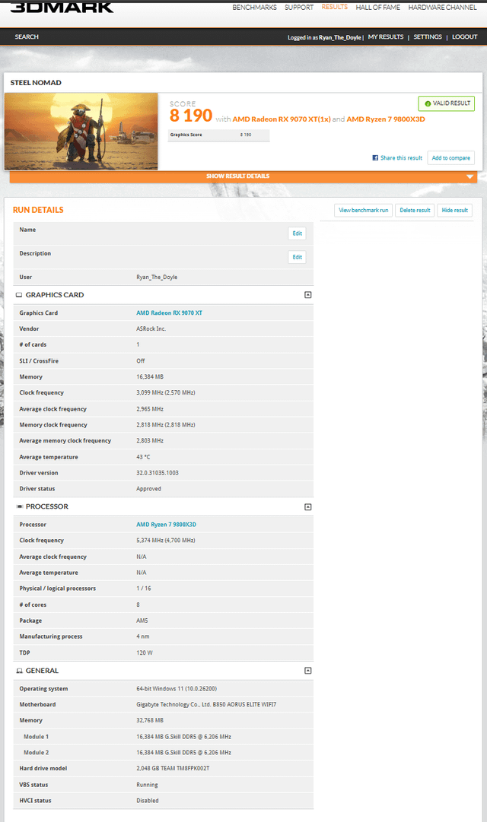The height and width of the screenshot is (822, 487).
Task: Collapse the Processor section
Action: (x=308, y=507)
